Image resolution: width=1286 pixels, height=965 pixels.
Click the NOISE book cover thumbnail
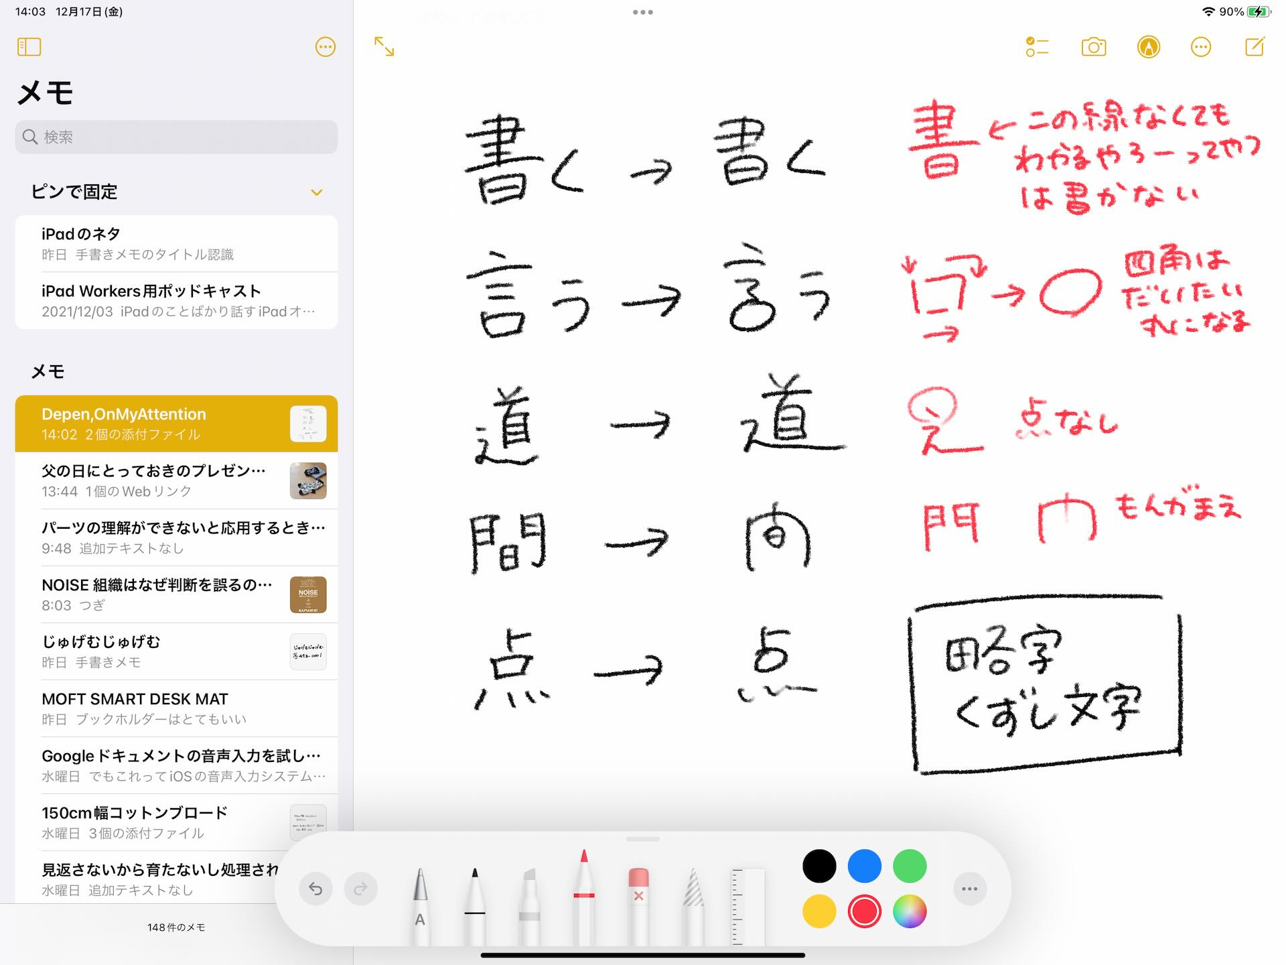tap(308, 594)
